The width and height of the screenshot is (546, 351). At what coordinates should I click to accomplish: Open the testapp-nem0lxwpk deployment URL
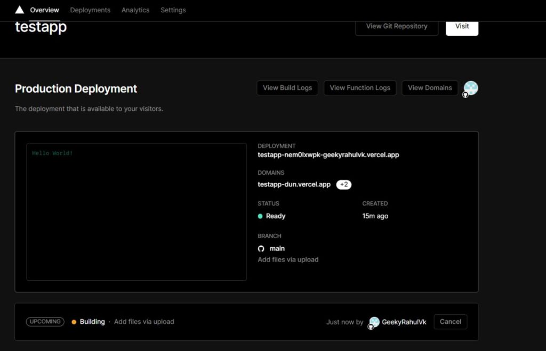(328, 155)
